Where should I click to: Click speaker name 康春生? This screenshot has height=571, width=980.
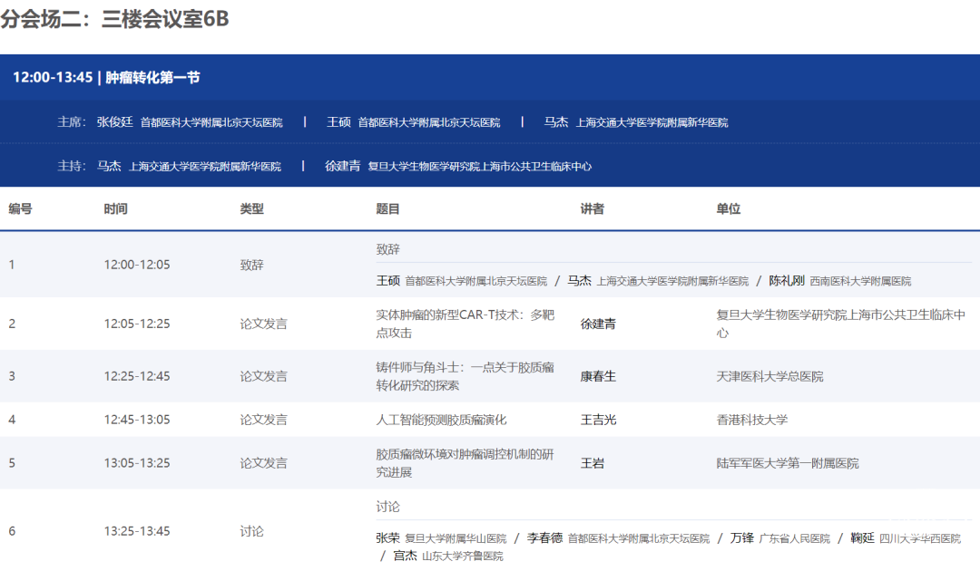point(598,376)
